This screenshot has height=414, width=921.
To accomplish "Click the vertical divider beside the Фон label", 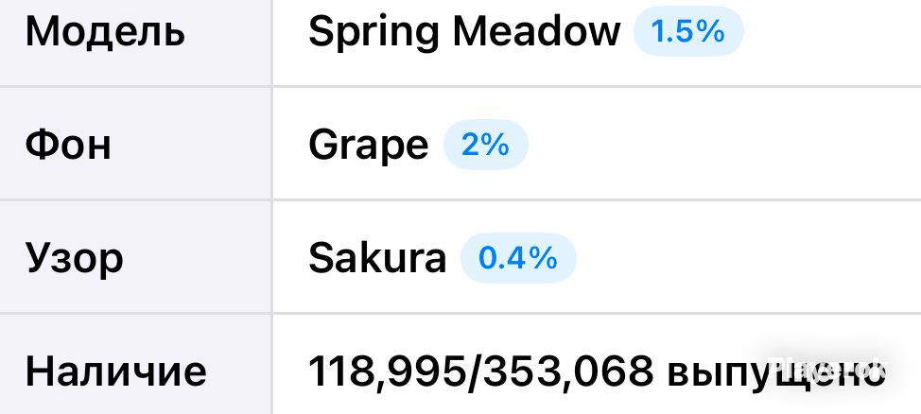I will pyautogui.click(x=272, y=145).
